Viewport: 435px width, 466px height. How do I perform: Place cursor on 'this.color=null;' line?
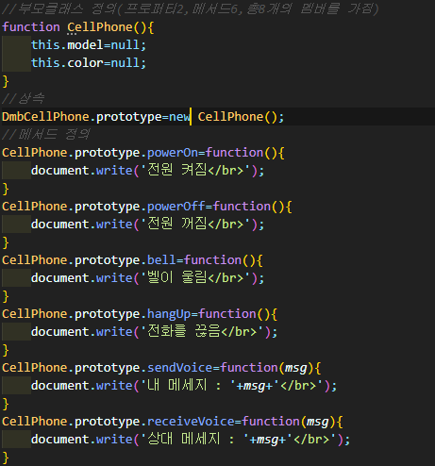tap(89, 63)
